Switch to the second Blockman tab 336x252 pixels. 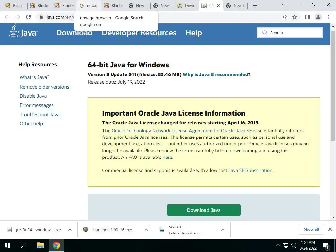pyautogui.click(x=39, y=6)
